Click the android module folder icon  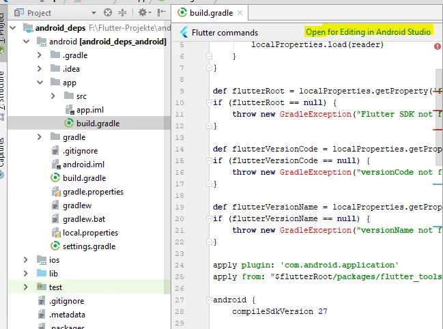42,42
